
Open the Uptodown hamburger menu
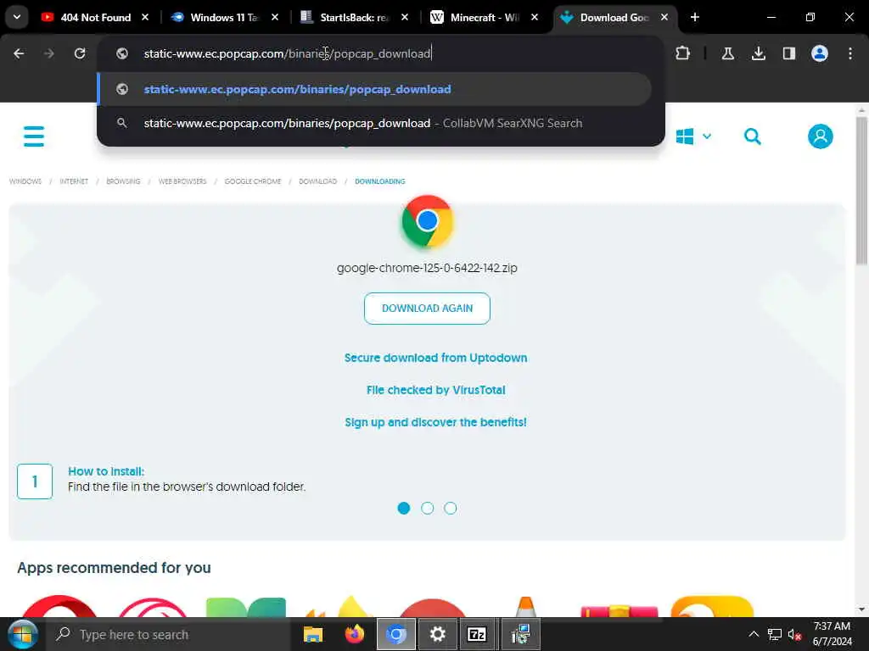[x=34, y=136]
